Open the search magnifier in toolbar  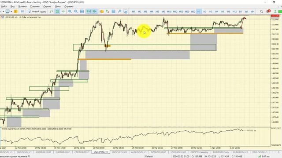pos(261,11)
